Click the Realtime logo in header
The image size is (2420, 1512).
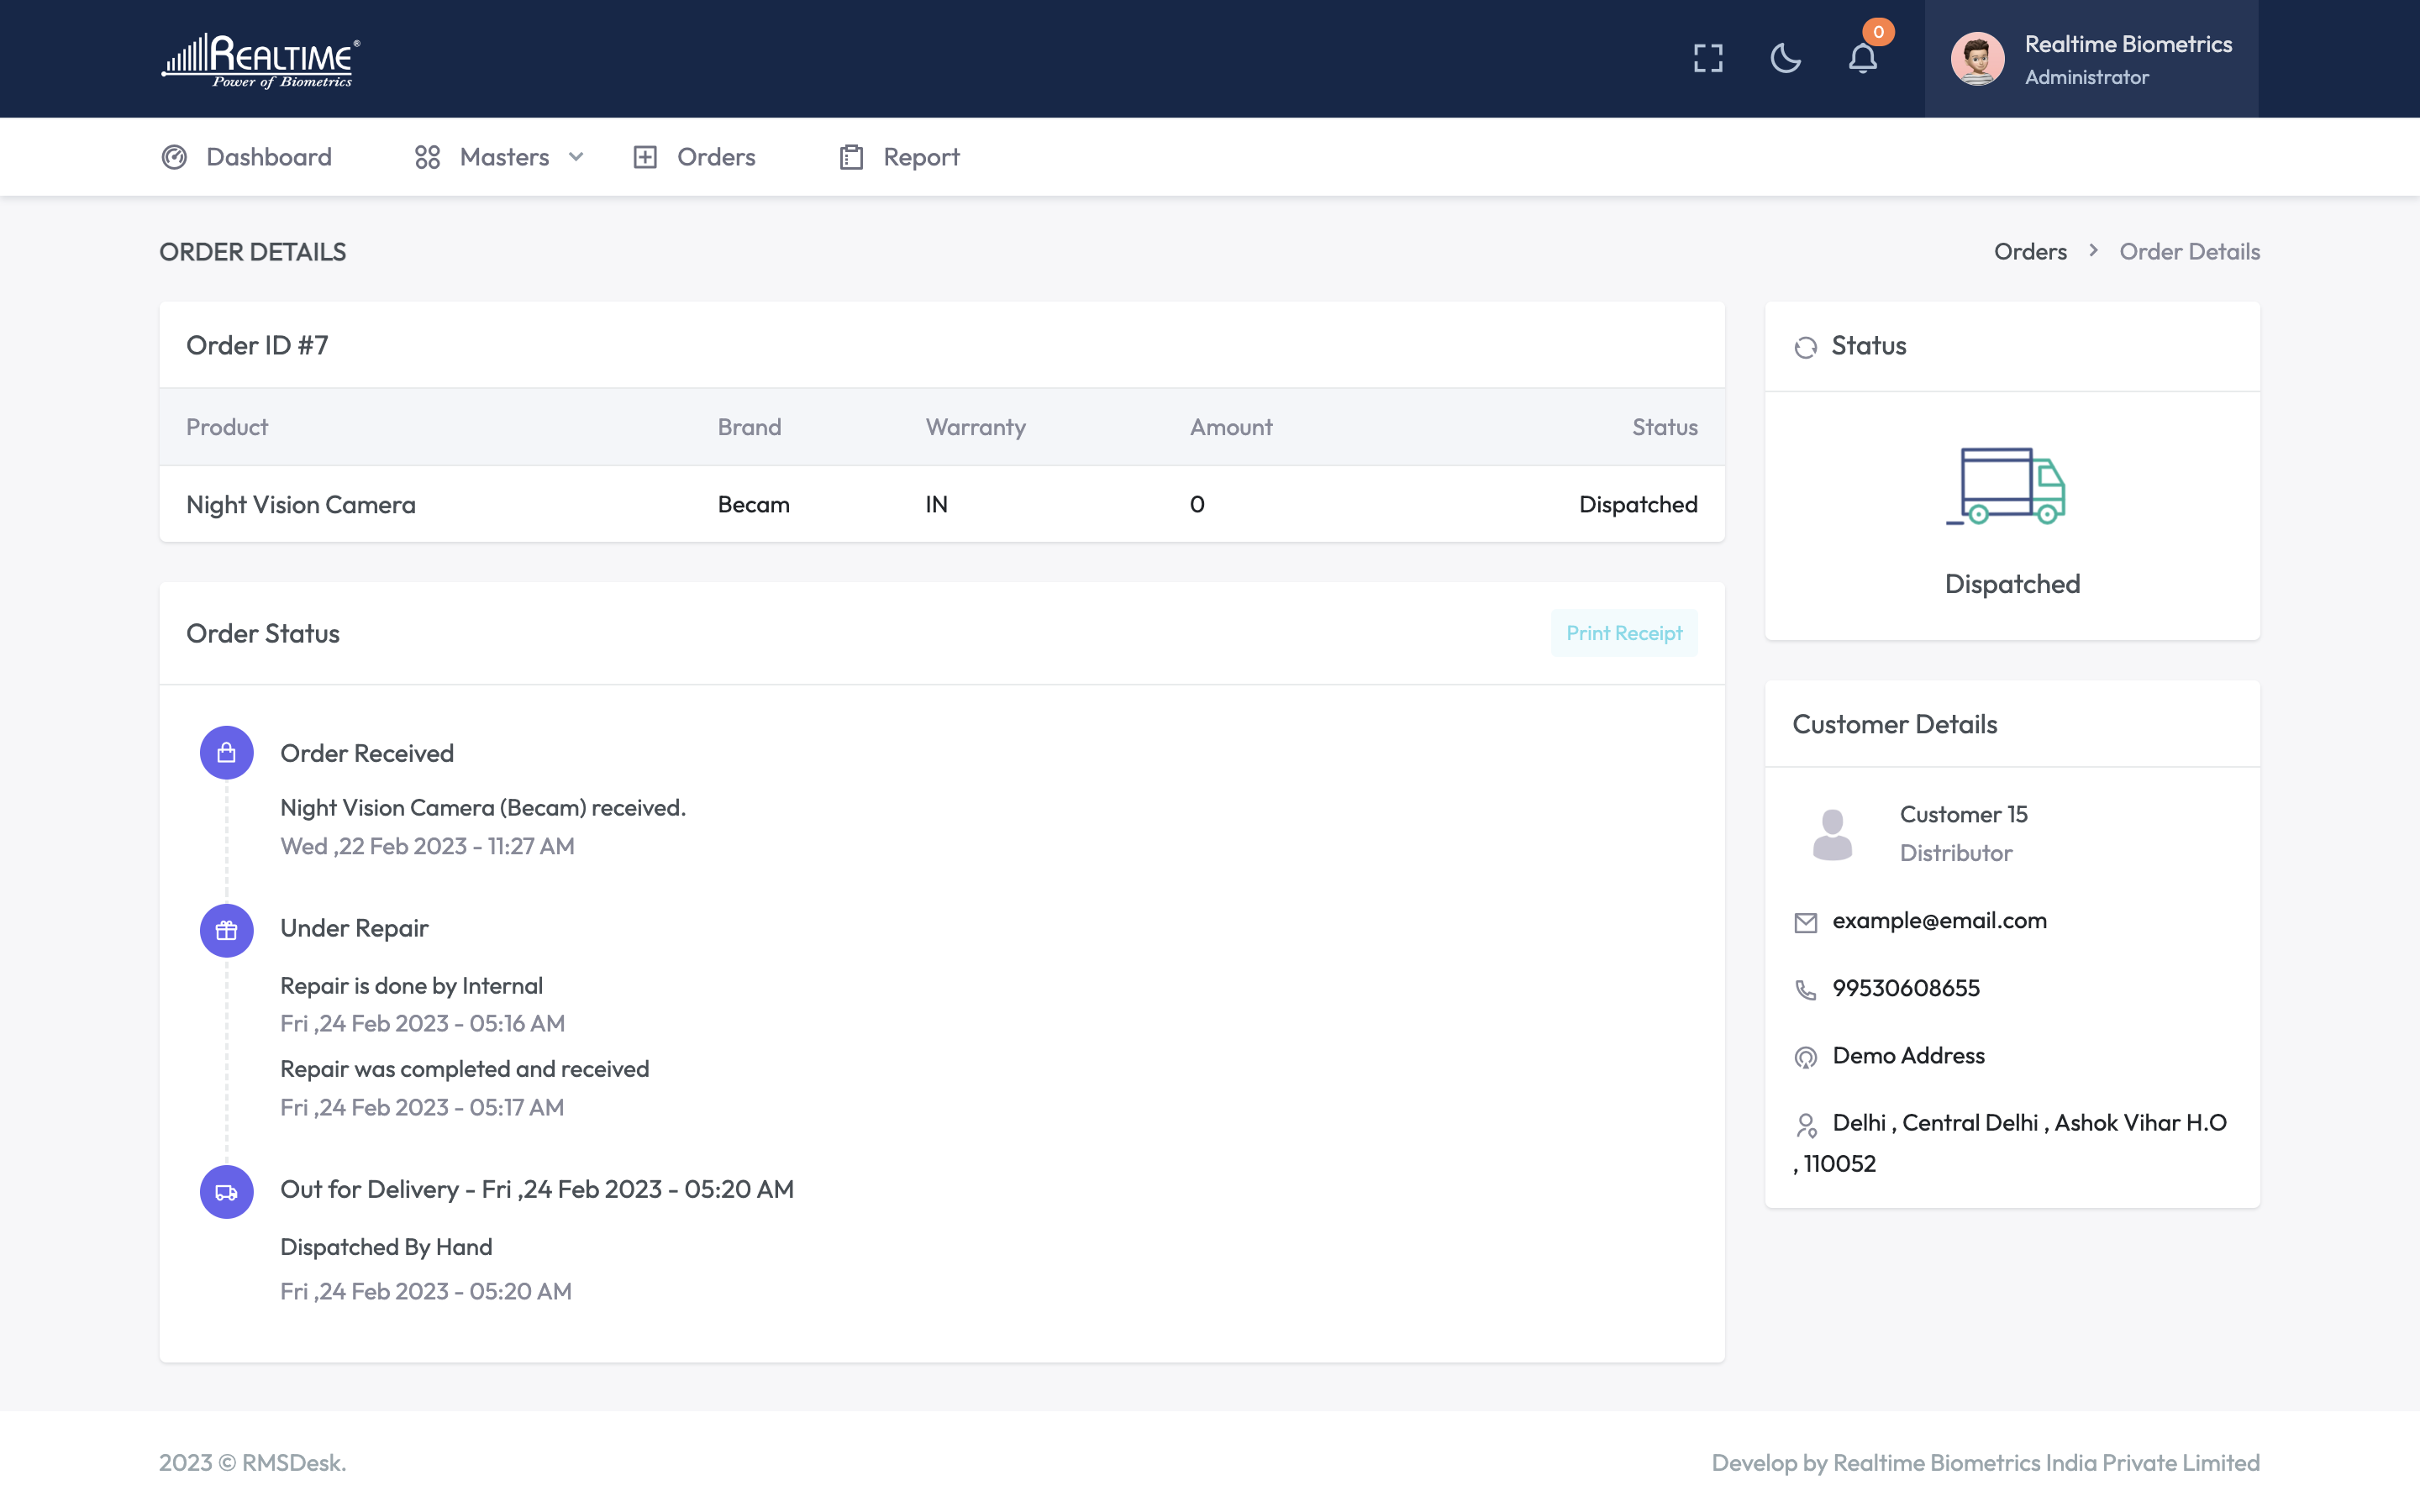click(260, 60)
